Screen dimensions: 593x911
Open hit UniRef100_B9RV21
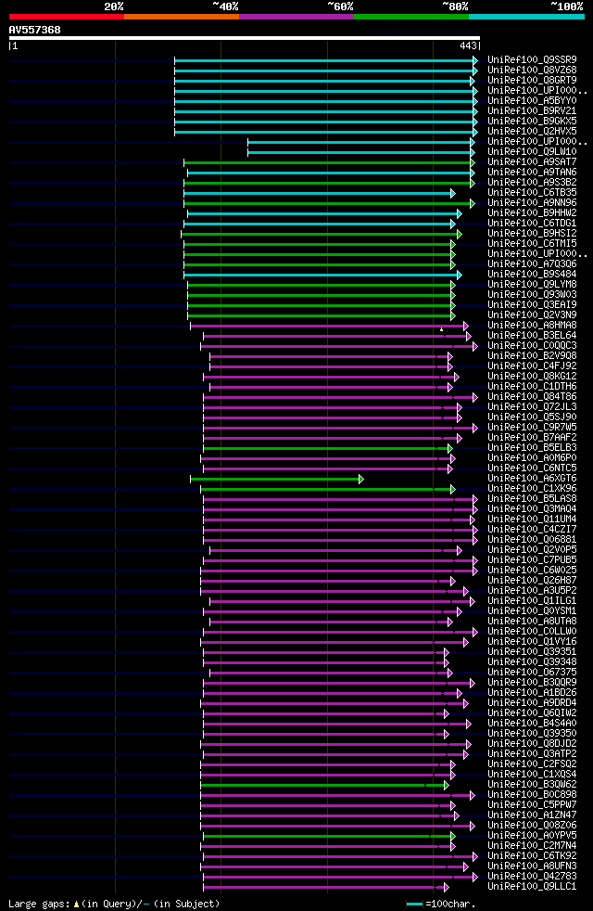pos(532,111)
